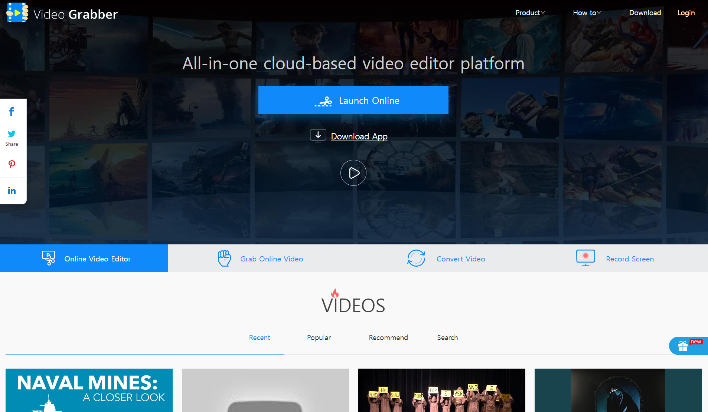
Task: Open the Download page in navigation
Action: (645, 13)
